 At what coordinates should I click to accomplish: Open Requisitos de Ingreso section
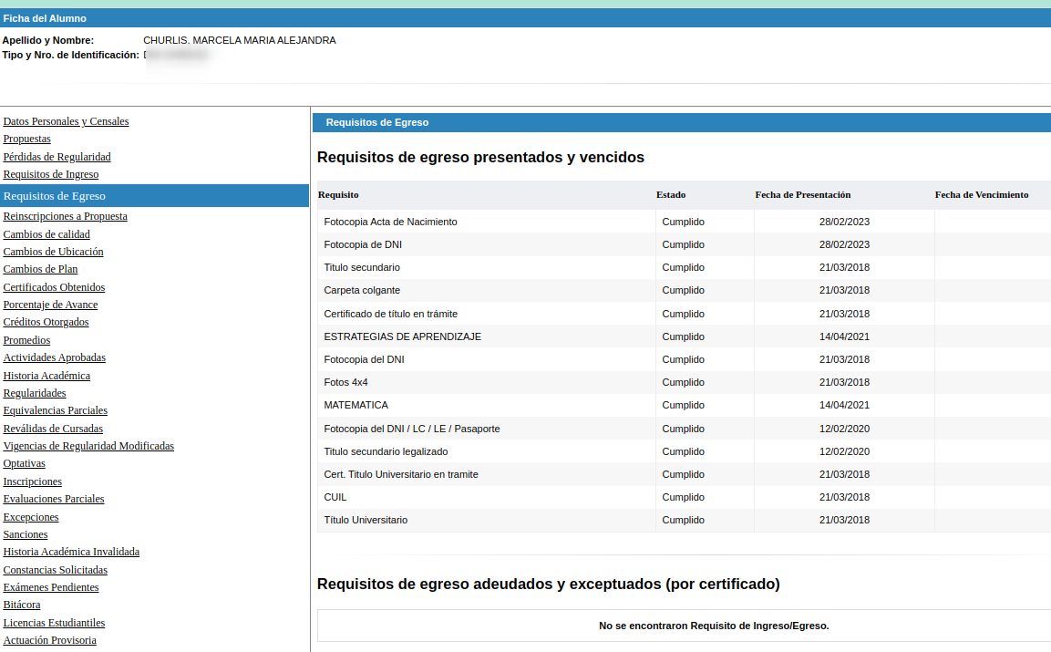(51, 174)
